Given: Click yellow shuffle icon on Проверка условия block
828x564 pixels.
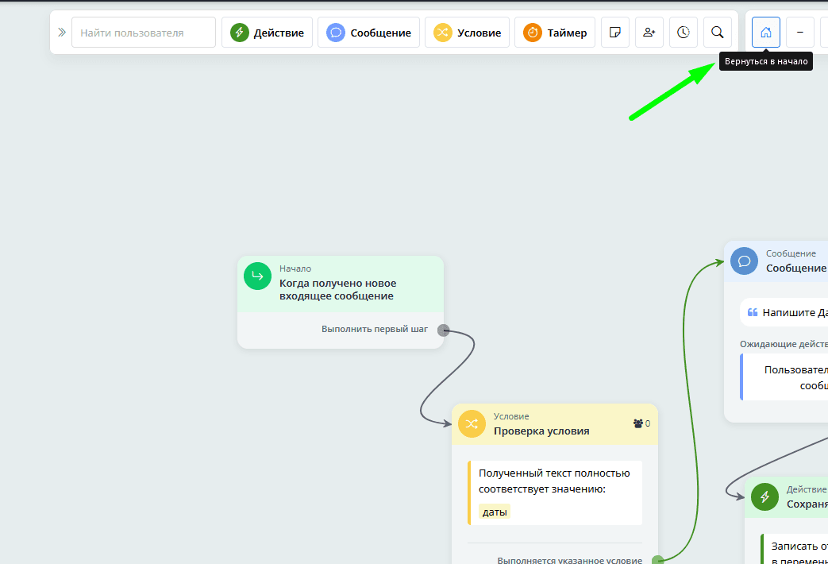Looking at the screenshot, I should [x=472, y=423].
